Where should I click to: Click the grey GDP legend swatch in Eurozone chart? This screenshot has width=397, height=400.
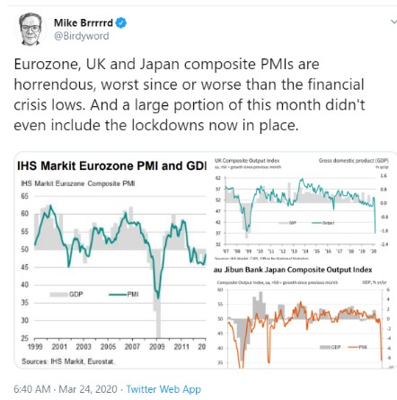(x=58, y=295)
